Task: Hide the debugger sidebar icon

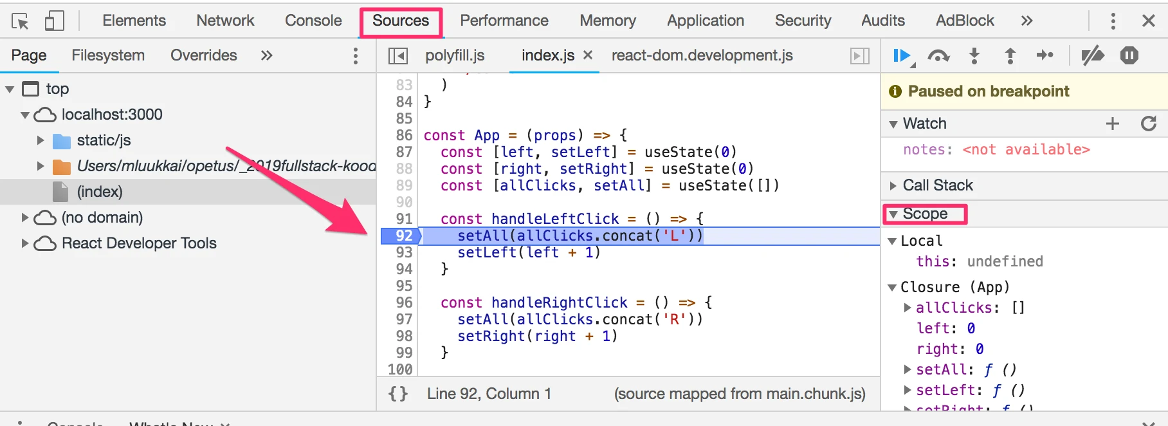Action: tap(860, 56)
